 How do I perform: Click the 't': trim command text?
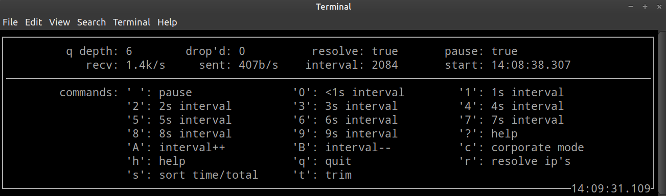coord(322,175)
